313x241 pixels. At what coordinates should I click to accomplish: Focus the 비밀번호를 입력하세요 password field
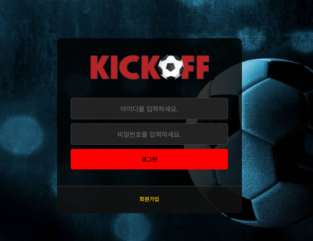pos(149,134)
